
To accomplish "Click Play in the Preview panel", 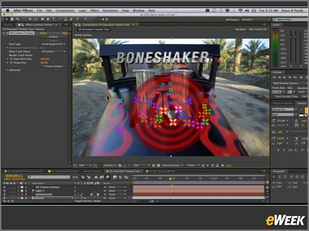I will pyautogui.click(x=284, y=77).
